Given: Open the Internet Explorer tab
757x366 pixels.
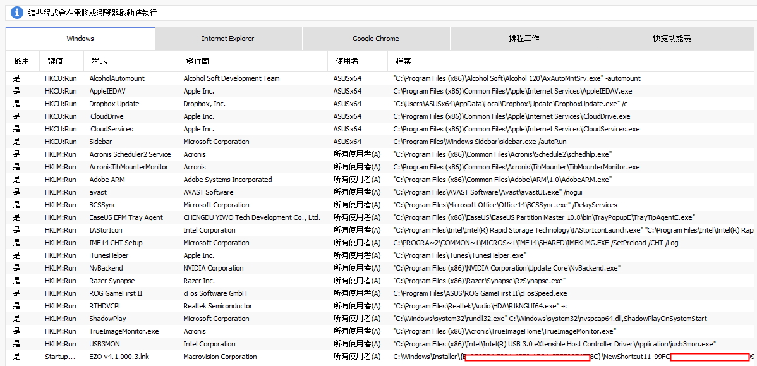Looking at the screenshot, I should pos(228,39).
